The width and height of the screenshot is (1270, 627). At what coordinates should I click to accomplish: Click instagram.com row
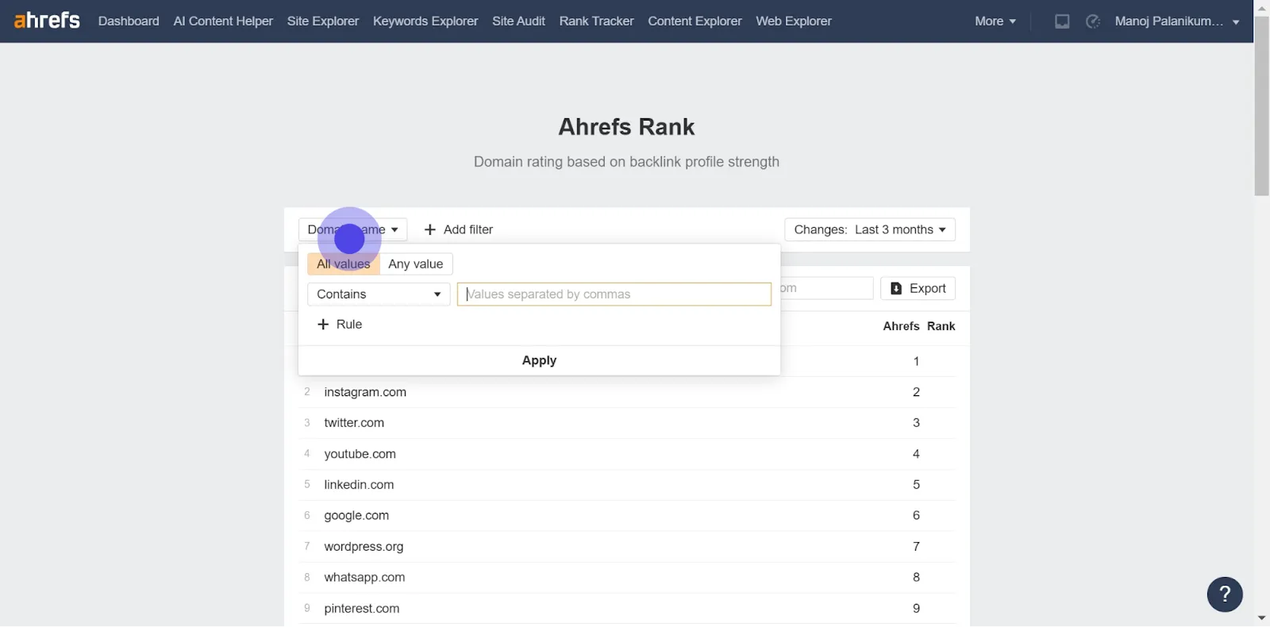[x=627, y=392]
